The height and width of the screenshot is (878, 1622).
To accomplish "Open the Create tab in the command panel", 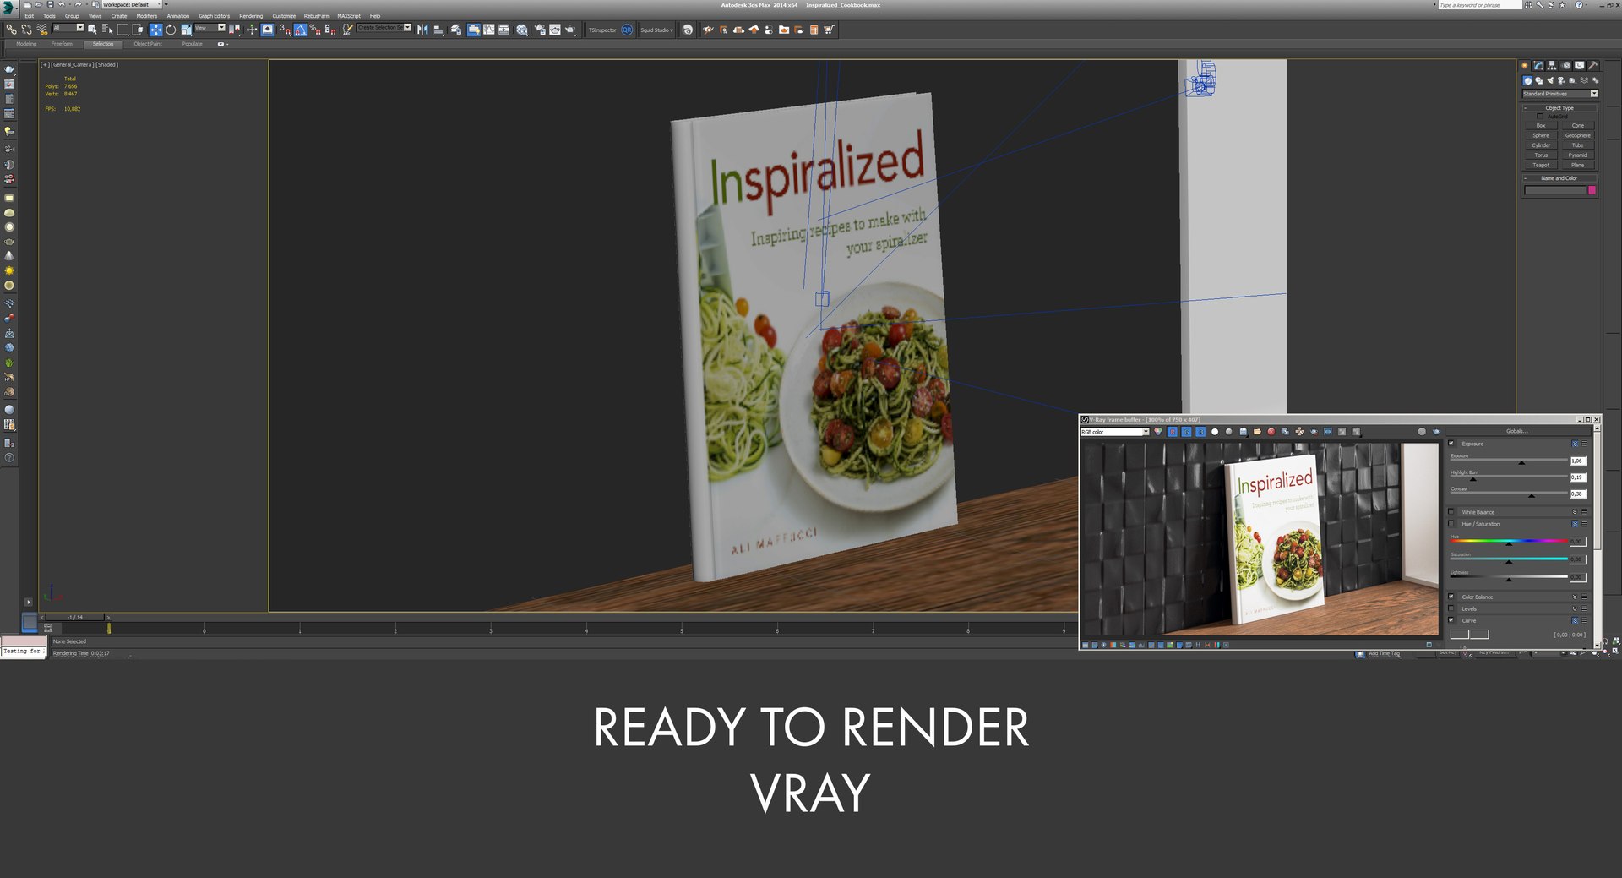I will click(x=1525, y=65).
